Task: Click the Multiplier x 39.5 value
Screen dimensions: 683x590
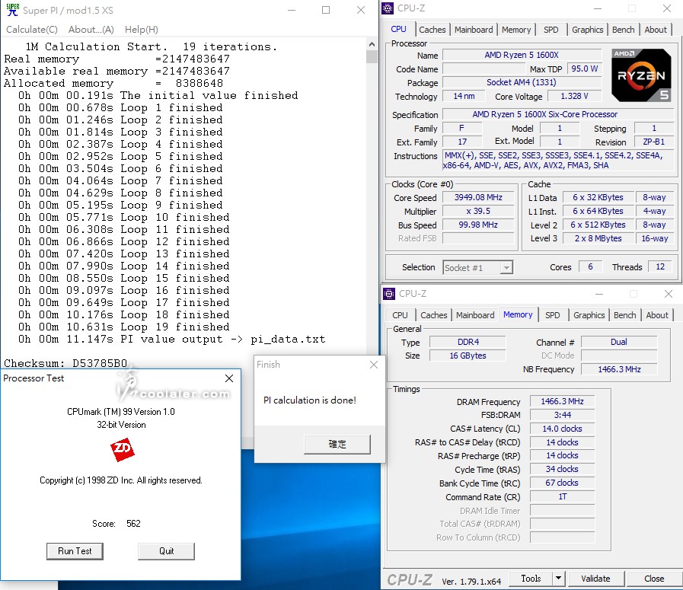Action: pos(478,211)
